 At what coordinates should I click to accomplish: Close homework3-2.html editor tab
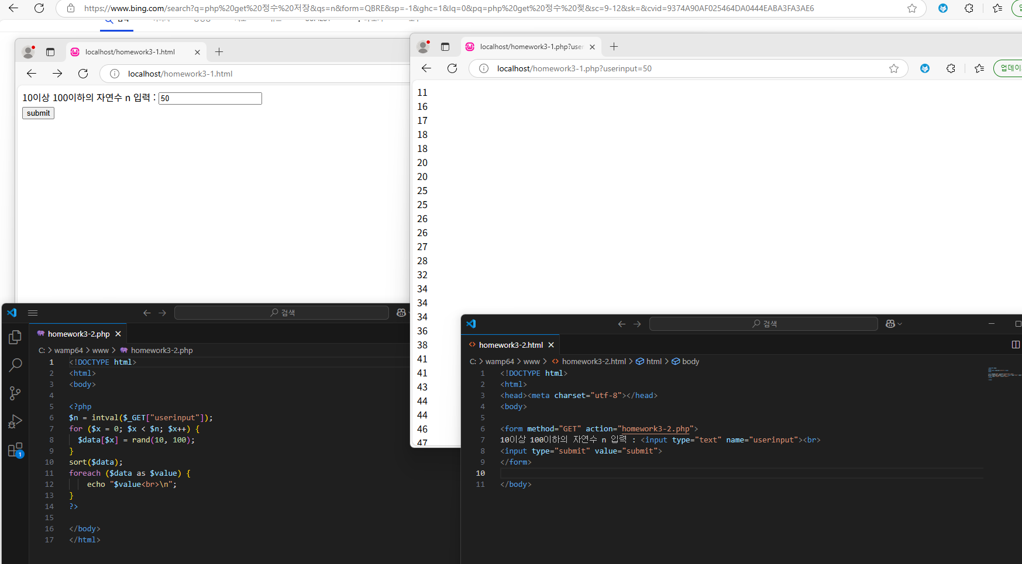tap(551, 345)
